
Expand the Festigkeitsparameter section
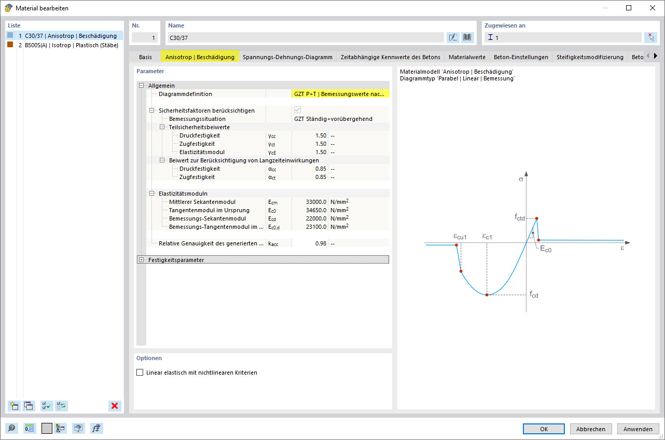pos(141,259)
